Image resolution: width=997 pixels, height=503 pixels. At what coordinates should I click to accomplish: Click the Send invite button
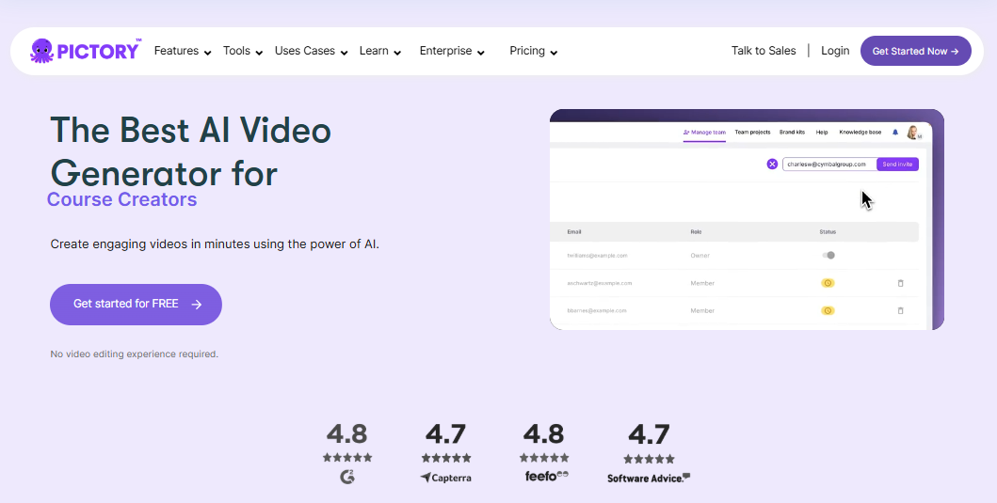898,164
